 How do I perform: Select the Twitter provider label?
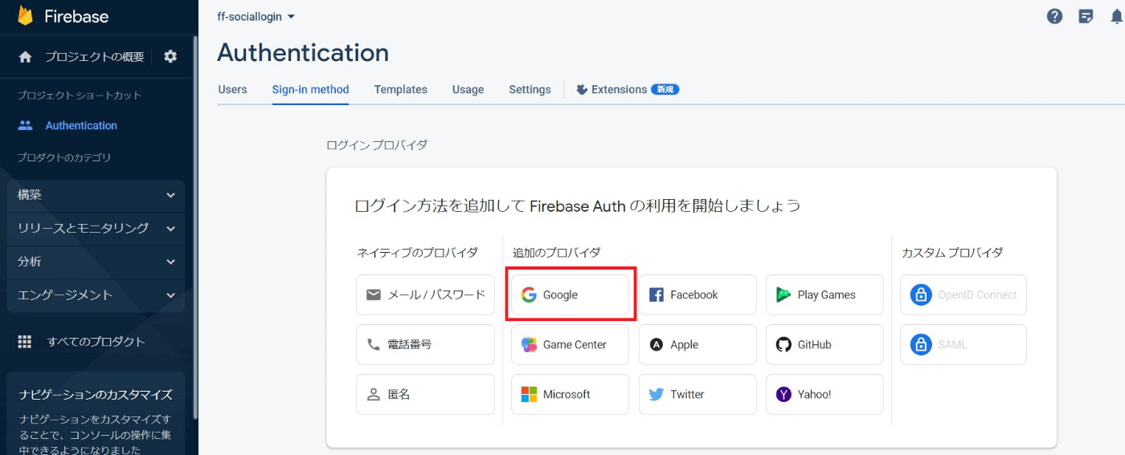687,394
